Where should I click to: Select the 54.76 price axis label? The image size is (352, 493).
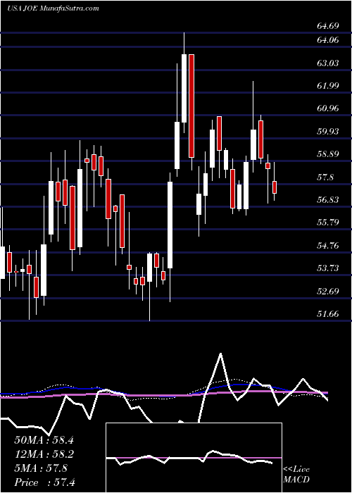click(327, 245)
